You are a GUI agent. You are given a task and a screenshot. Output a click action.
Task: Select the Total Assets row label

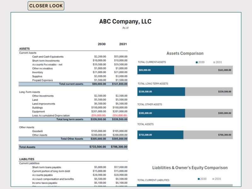[27, 147]
